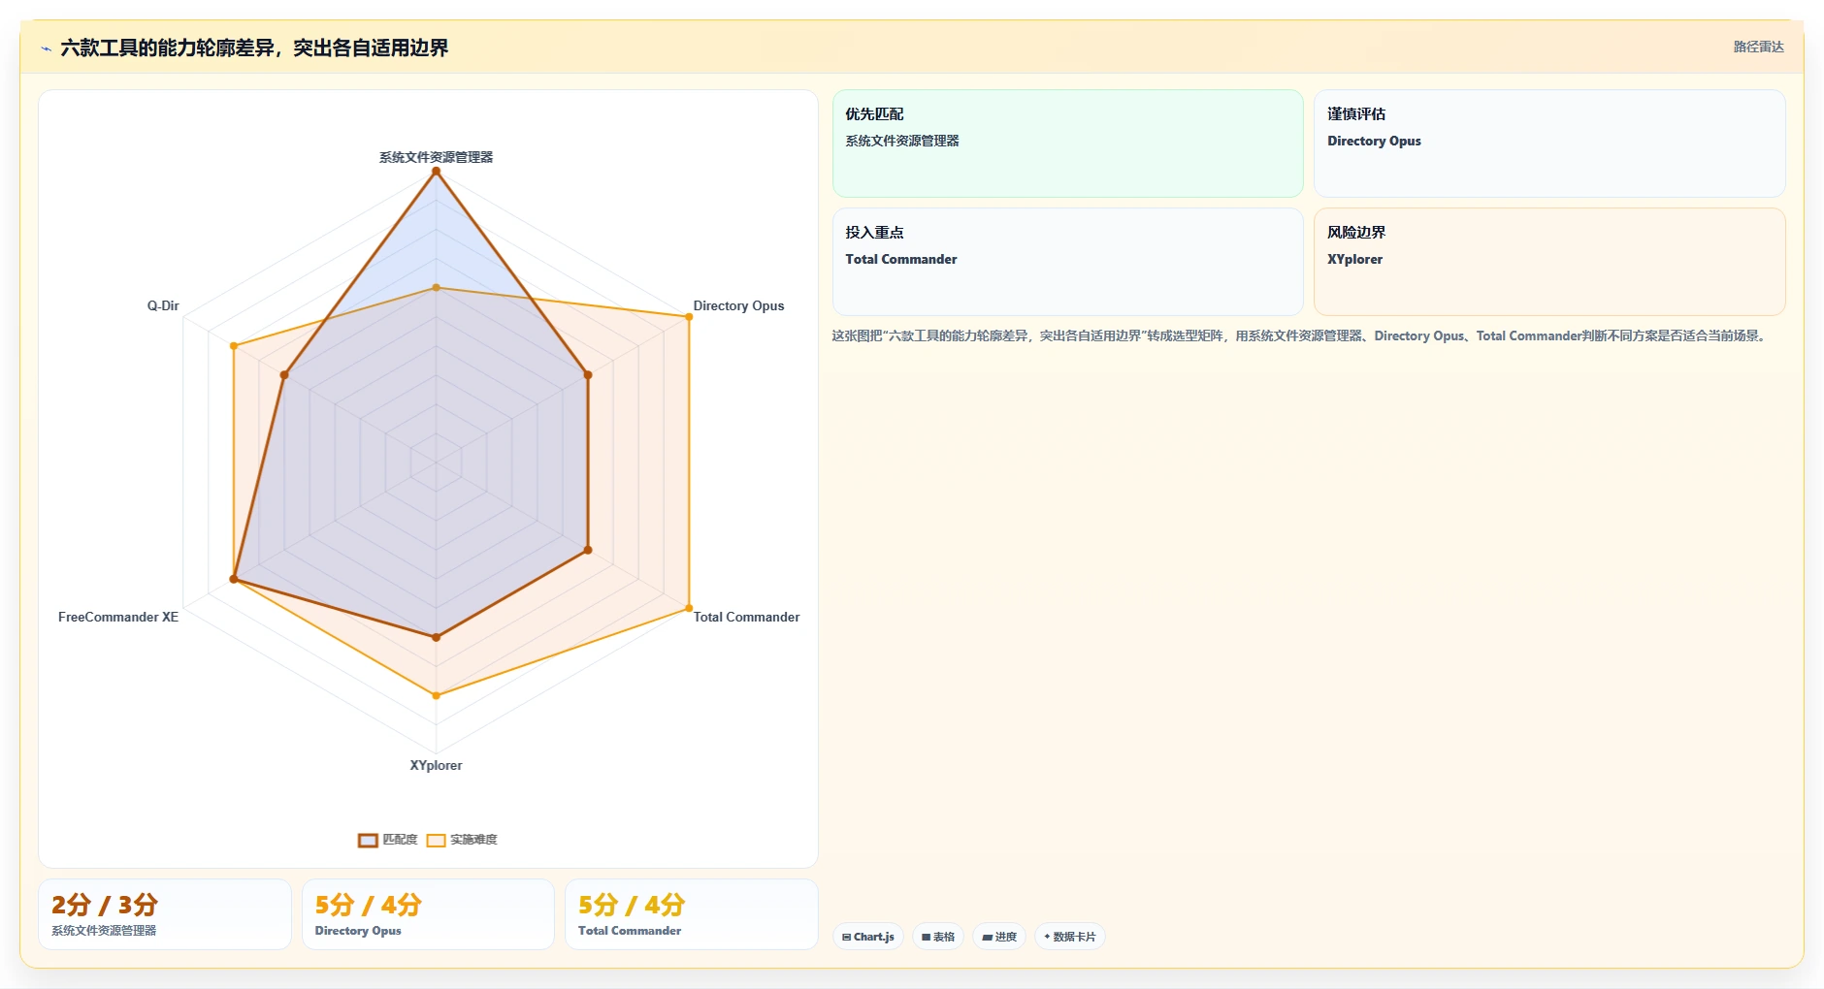Click 实施难度 point on XYplorer axis
Screen dimensions: 1824x989
[x=436, y=695]
